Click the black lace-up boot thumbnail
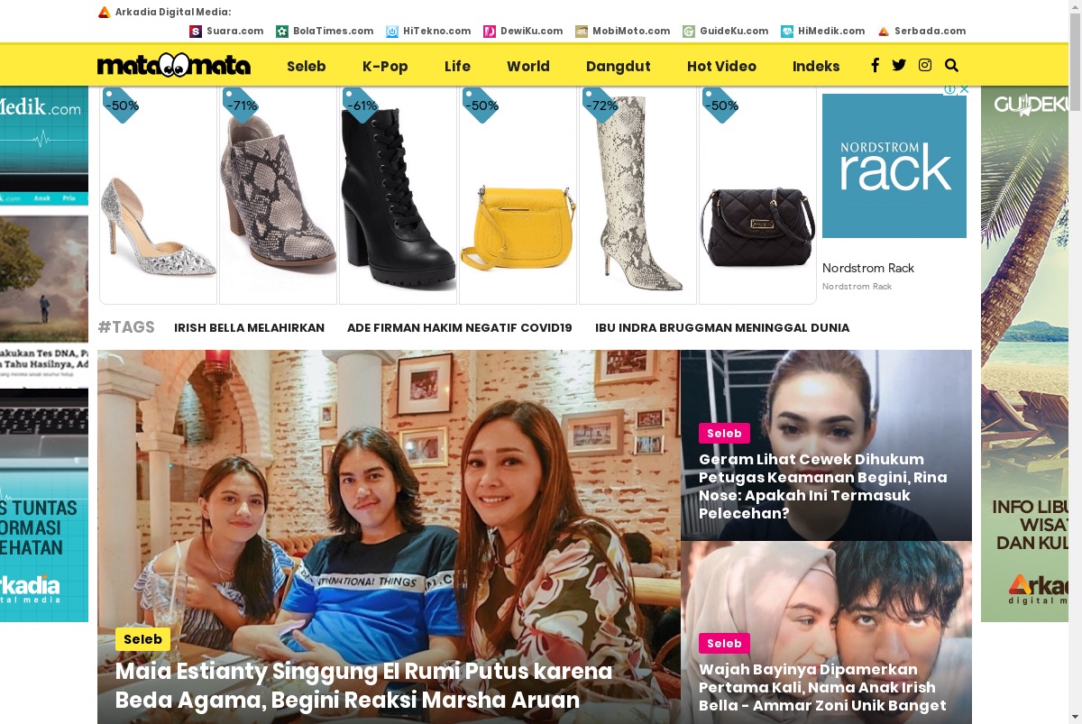Viewport: 1082px width, 724px height. click(398, 196)
